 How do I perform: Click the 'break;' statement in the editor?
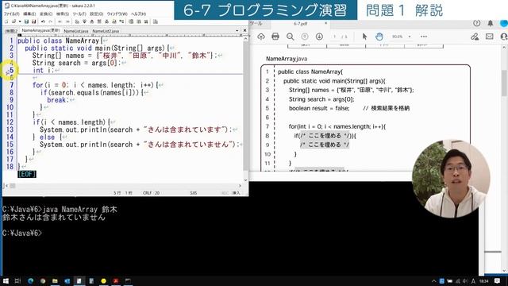pos(58,100)
